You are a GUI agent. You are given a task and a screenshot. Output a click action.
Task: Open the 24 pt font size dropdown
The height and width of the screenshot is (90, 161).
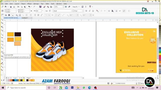[82, 11]
